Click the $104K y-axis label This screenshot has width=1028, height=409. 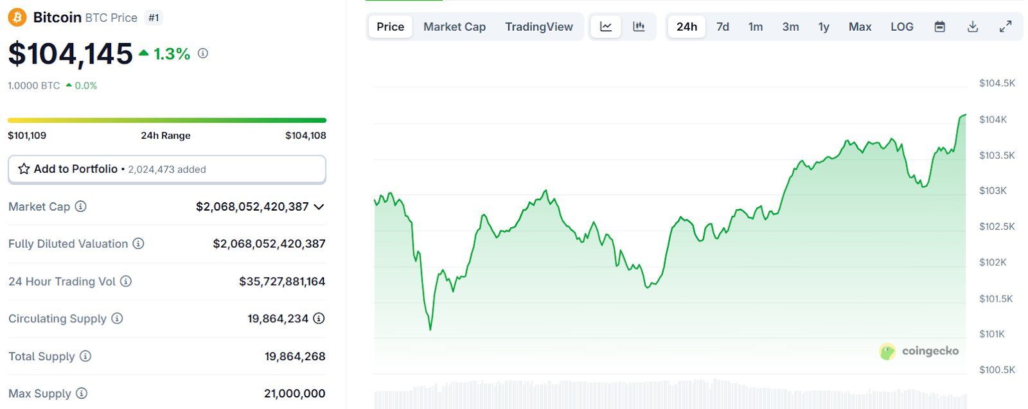pyautogui.click(x=993, y=119)
